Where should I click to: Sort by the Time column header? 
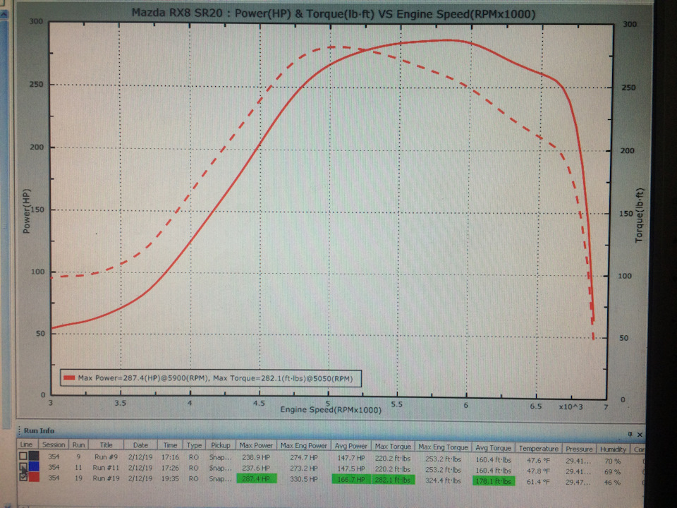pyautogui.click(x=170, y=445)
